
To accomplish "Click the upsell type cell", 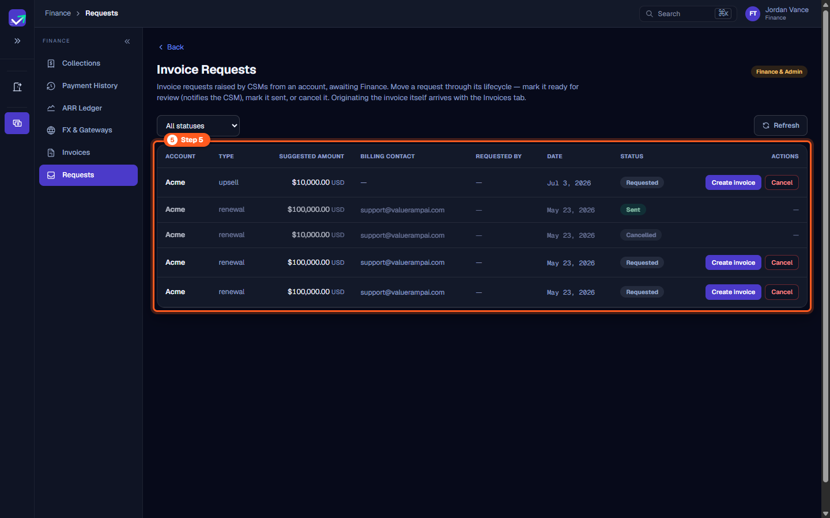I will 228,182.
